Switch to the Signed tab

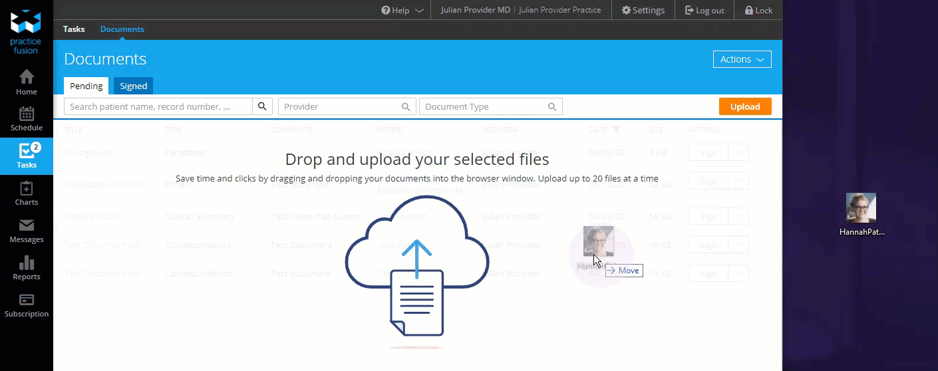coord(133,86)
